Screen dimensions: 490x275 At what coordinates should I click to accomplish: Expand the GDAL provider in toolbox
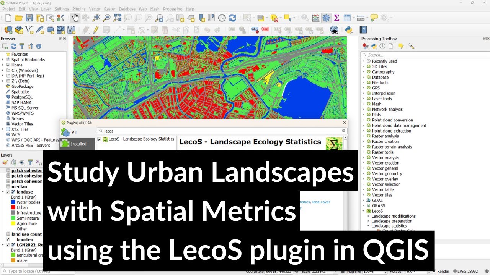(363, 200)
